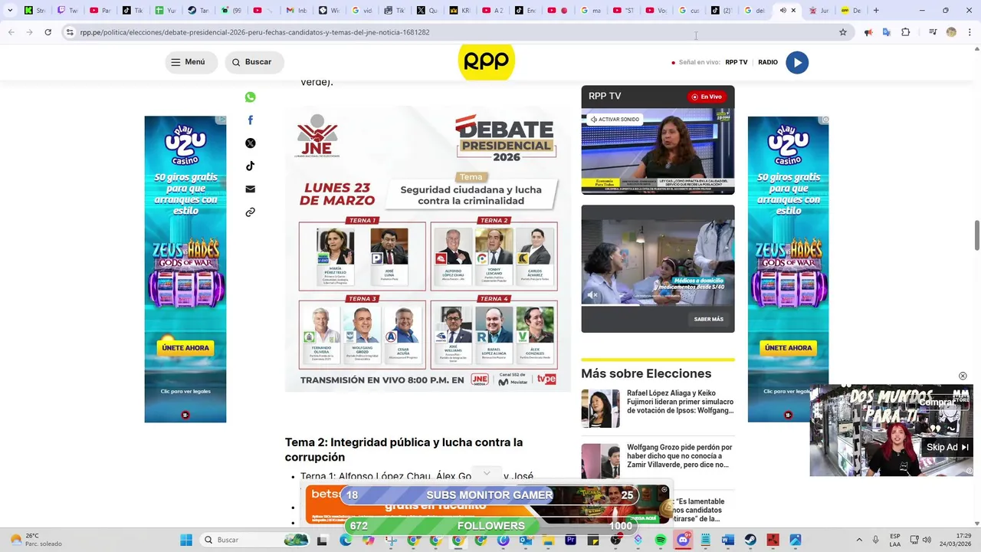
Task: Open the Chrome three-dot menu
Action: [969, 32]
